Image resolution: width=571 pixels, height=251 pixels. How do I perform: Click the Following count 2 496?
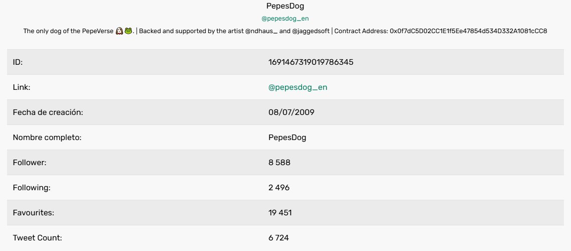(x=279, y=188)
